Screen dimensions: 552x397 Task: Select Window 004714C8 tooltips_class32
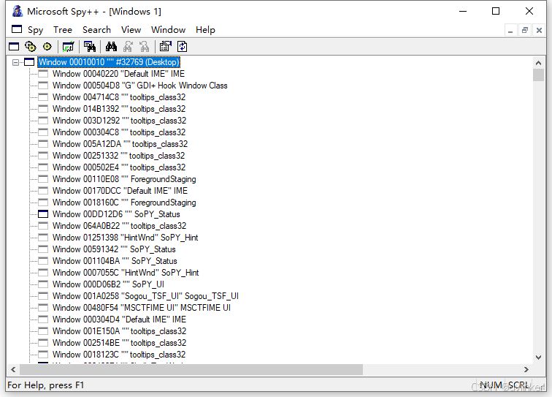click(x=119, y=97)
